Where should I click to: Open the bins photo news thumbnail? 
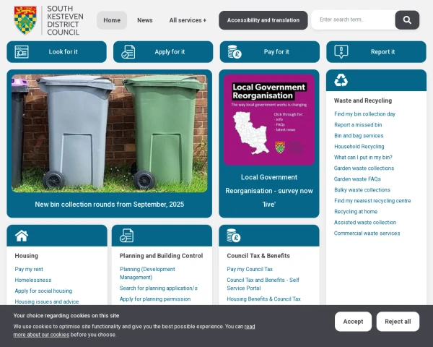pyautogui.click(x=110, y=133)
